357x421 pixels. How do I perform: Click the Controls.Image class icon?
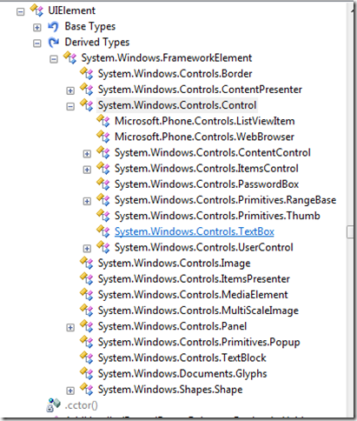point(87,263)
